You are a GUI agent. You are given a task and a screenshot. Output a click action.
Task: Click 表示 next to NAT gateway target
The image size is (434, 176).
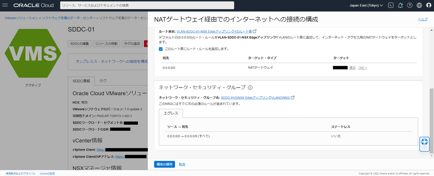(x=352, y=68)
